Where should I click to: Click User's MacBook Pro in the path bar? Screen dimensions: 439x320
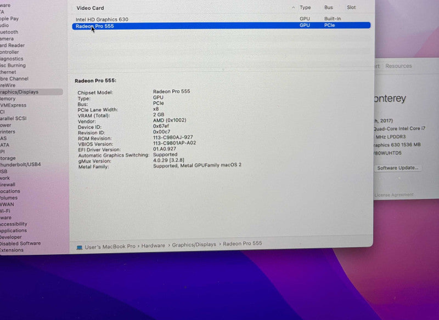click(x=110, y=247)
